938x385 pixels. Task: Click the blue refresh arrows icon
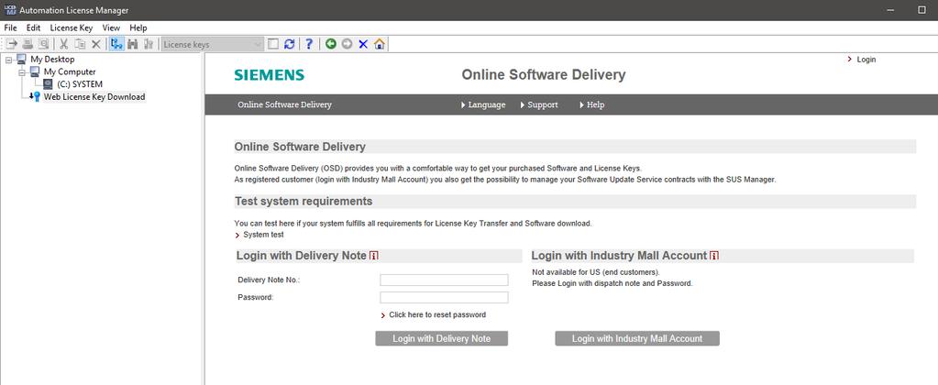click(290, 44)
